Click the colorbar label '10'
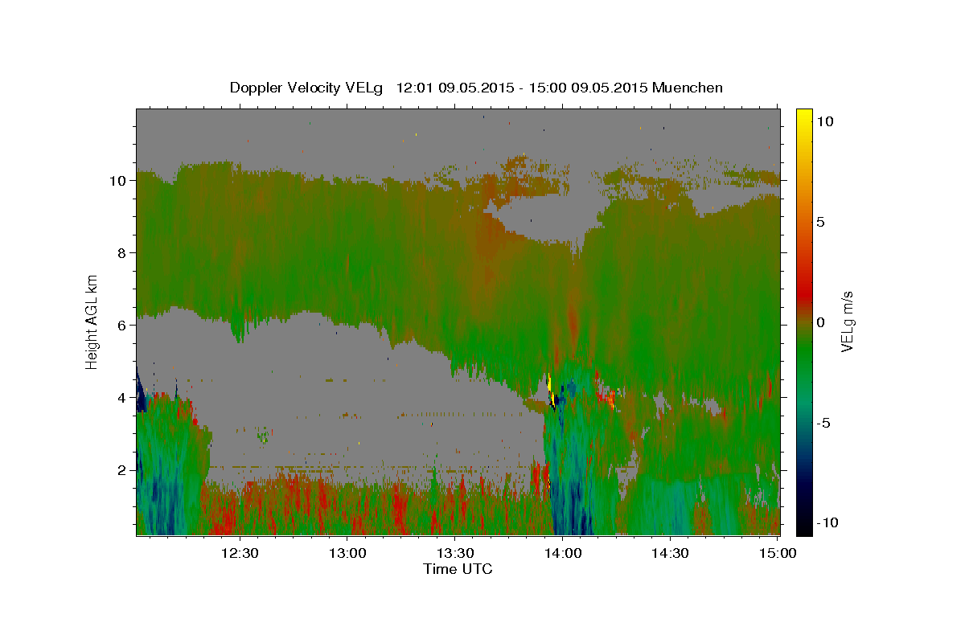This screenshot has width=965, height=643. [x=825, y=121]
